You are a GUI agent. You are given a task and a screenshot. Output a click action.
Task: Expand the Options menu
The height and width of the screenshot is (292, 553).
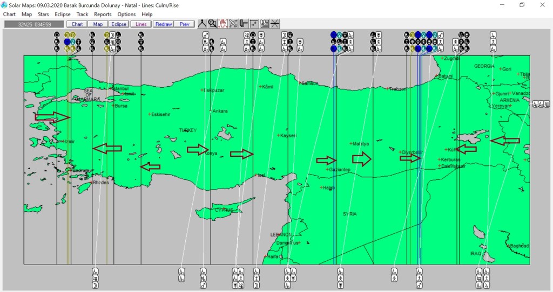tap(126, 14)
